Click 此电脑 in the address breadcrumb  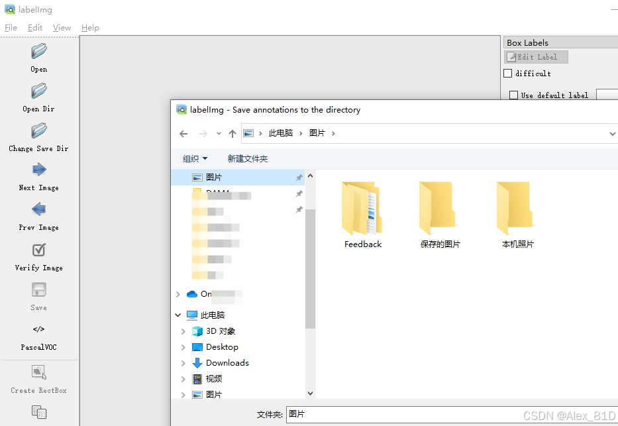click(281, 133)
